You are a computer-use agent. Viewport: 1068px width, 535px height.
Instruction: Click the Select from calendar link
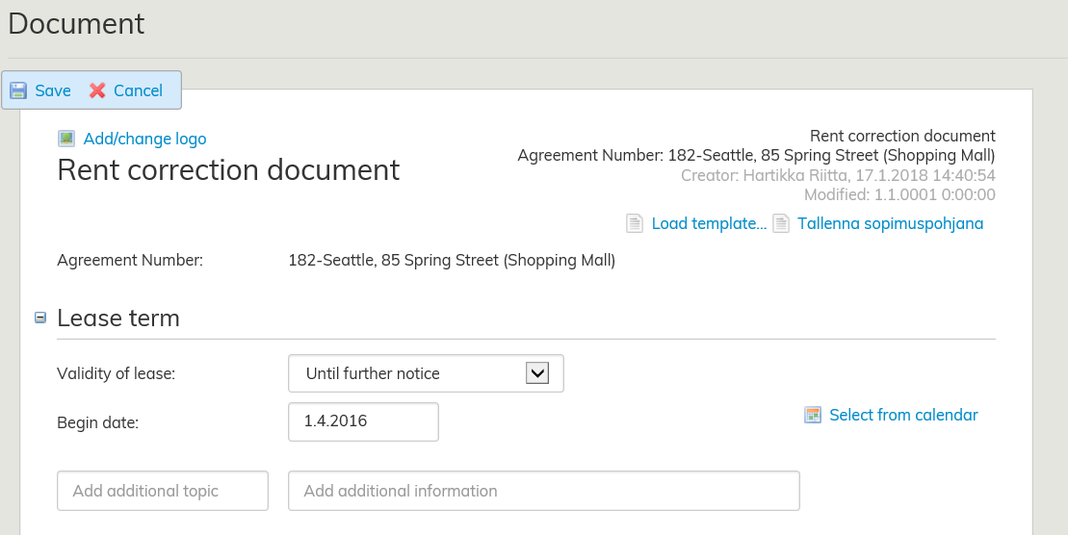902,415
